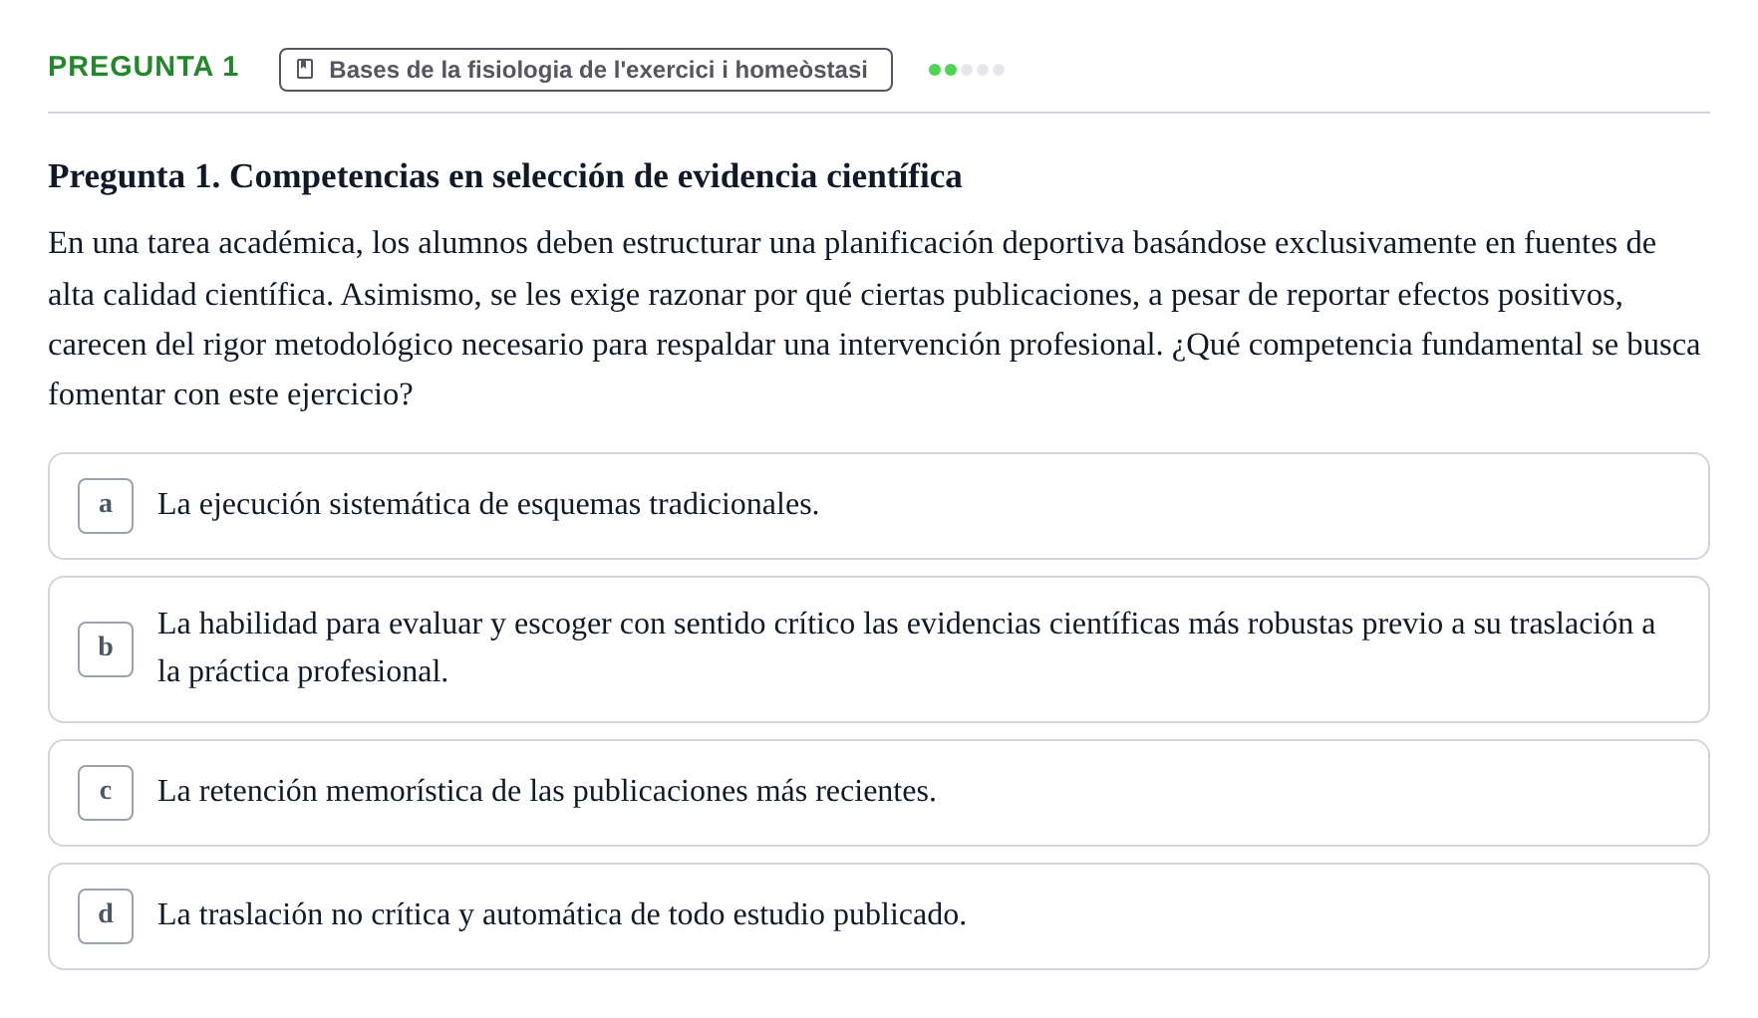Select option a letter box
The image size is (1758, 1018).
tap(106, 506)
